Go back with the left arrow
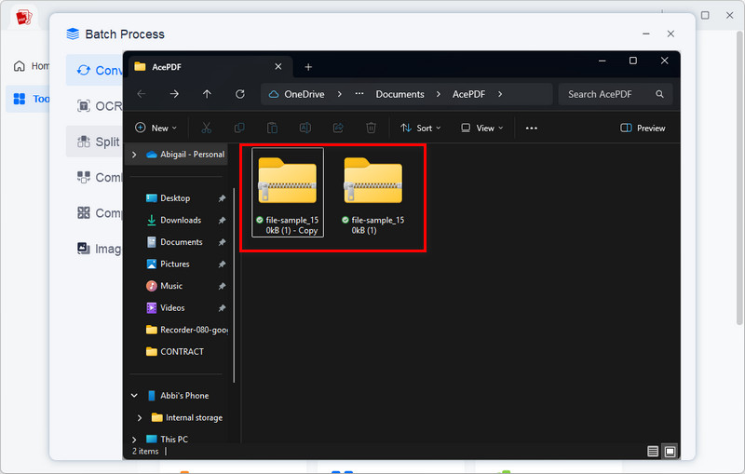 142,94
